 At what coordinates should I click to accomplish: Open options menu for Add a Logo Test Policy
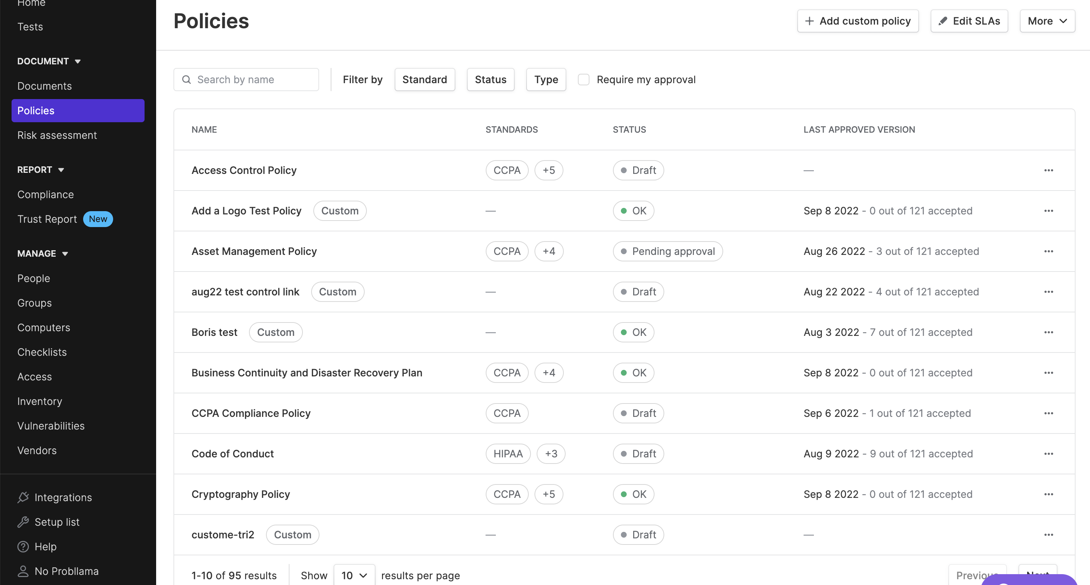pos(1048,211)
